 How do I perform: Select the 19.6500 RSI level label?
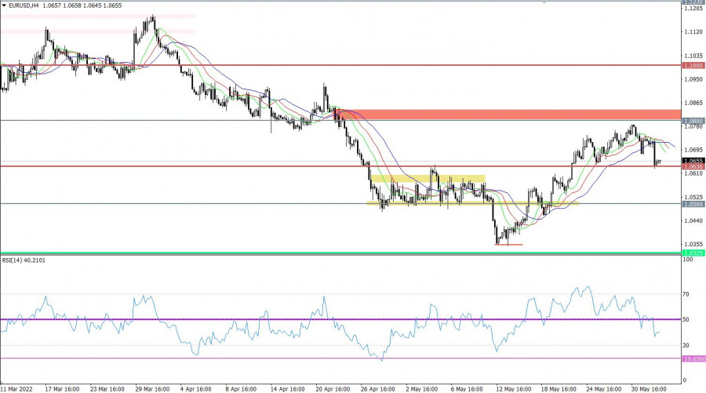point(693,358)
